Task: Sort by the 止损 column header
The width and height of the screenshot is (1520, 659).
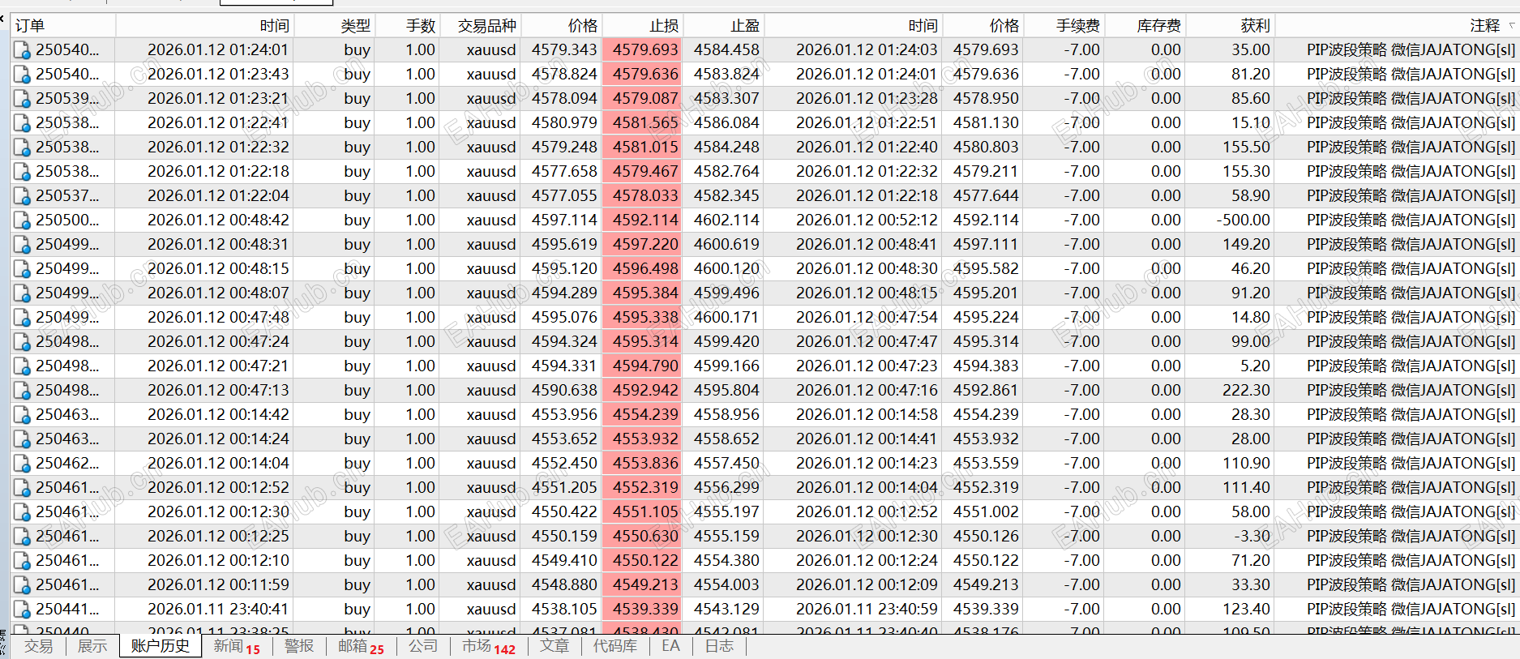Action: tap(643, 26)
